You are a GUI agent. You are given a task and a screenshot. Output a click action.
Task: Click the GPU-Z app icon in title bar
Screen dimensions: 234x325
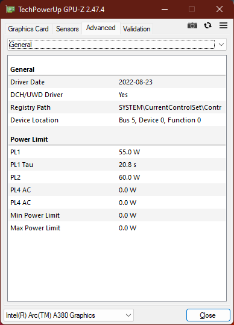coord(10,10)
